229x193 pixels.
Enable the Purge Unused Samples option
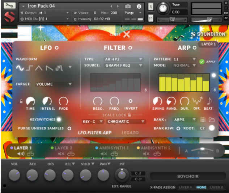(69, 128)
